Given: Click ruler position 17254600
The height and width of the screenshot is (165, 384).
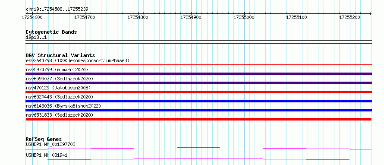Looking at the screenshot, I should [32, 17].
